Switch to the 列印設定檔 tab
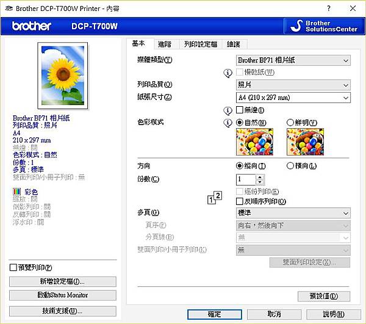This screenshot has width=366, height=324. pos(201,44)
